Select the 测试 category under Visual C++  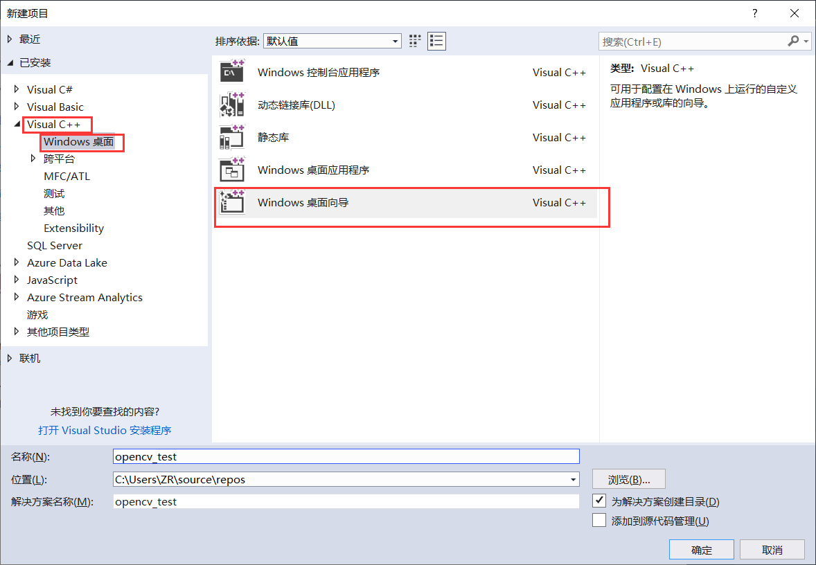tap(54, 193)
